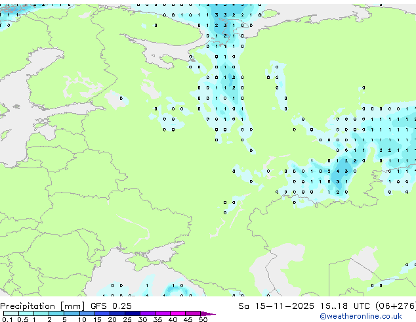
Task: Click the 0.1–0.5 mm legend color swatch
Action: (11, 313)
